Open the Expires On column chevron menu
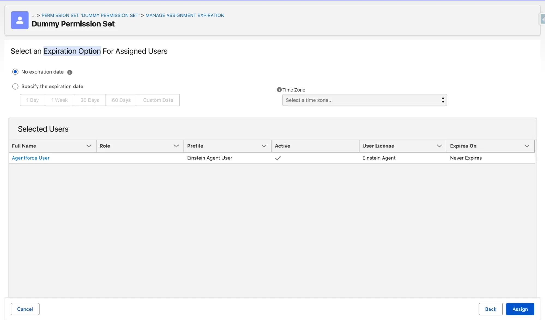Image resolution: width=545 pixels, height=320 pixels. point(527,146)
